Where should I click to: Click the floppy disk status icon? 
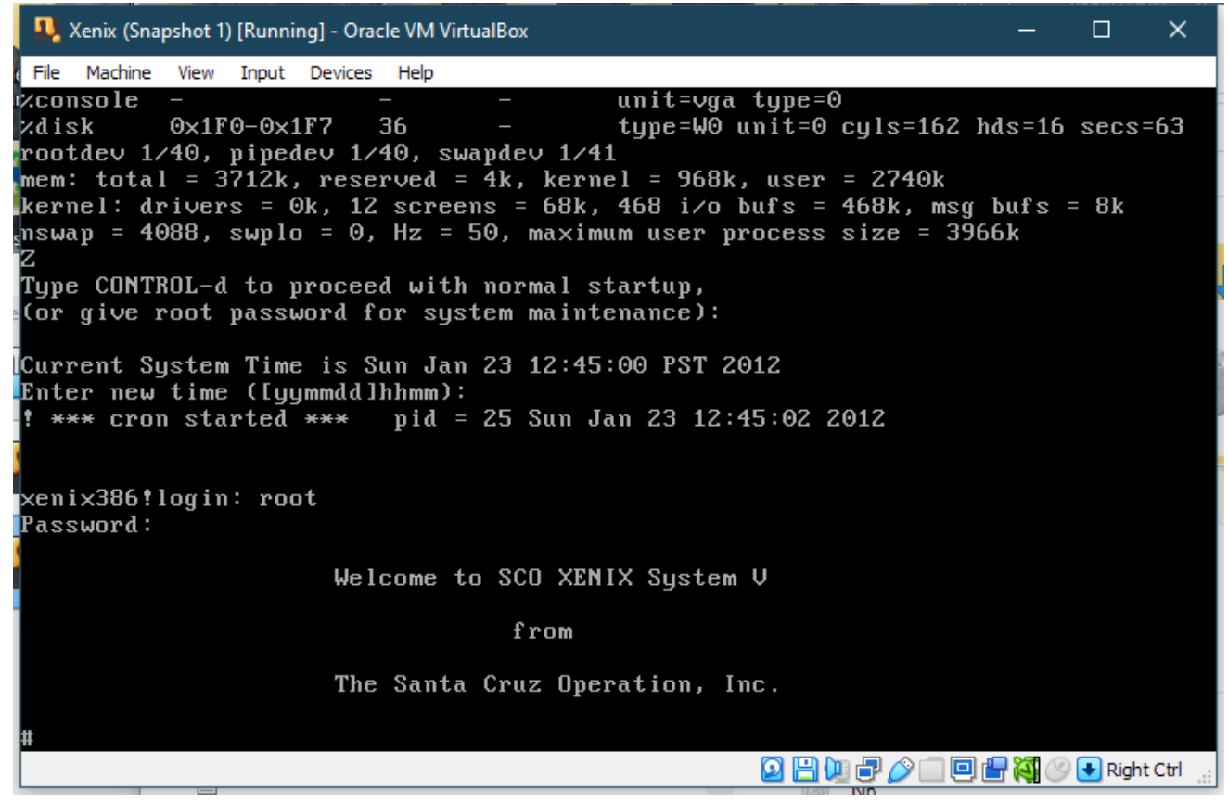805,770
